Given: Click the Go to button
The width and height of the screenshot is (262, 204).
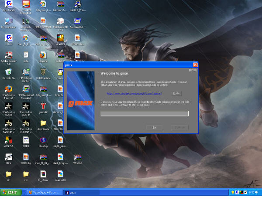Looking at the screenshot, I should (176, 93).
